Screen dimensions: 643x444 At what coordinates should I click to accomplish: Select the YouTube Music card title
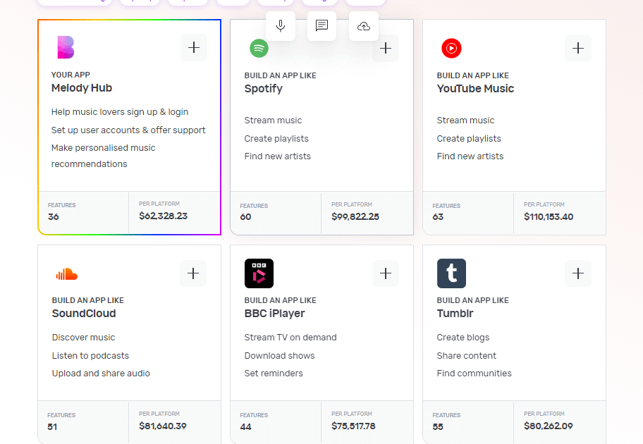(475, 89)
